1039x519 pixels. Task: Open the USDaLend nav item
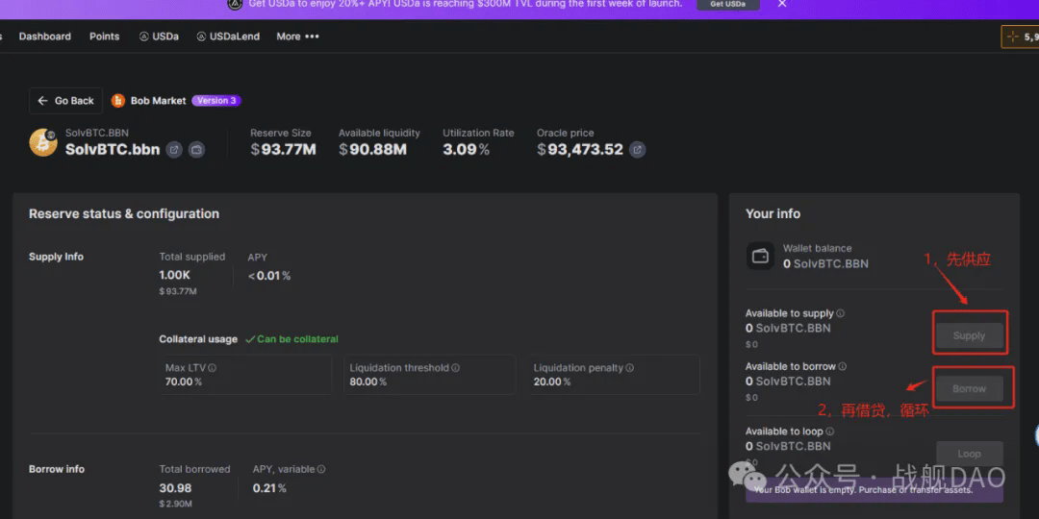tap(228, 37)
